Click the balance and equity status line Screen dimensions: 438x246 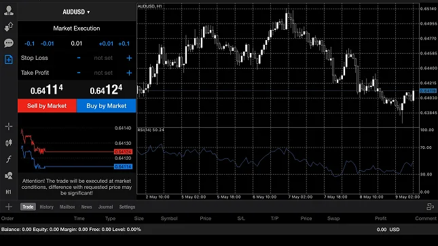[71, 230]
